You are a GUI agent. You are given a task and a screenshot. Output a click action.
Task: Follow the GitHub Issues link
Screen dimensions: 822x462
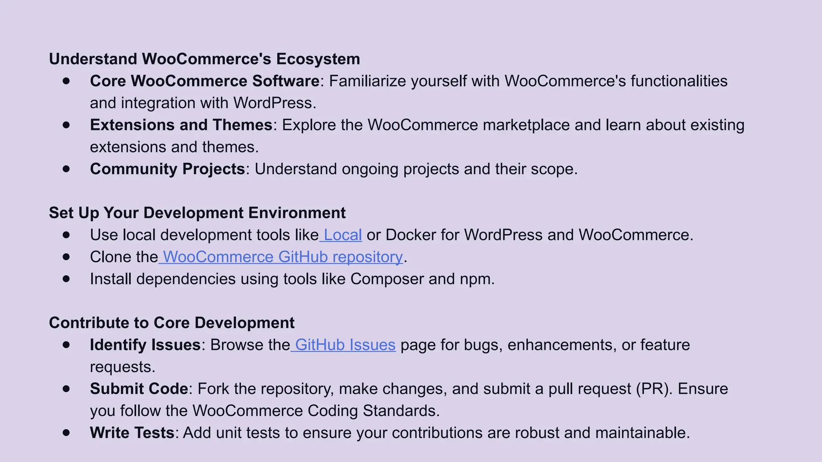[x=345, y=345]
